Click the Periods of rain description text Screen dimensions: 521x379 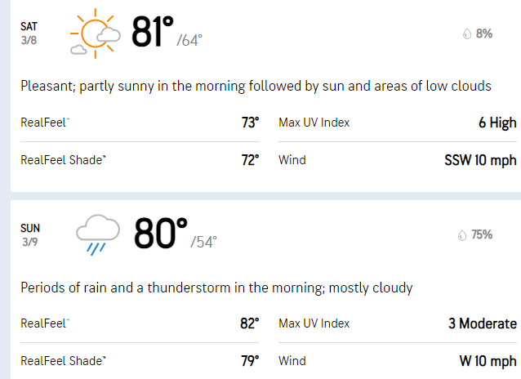pyautogui.click(x=216, y=288)
